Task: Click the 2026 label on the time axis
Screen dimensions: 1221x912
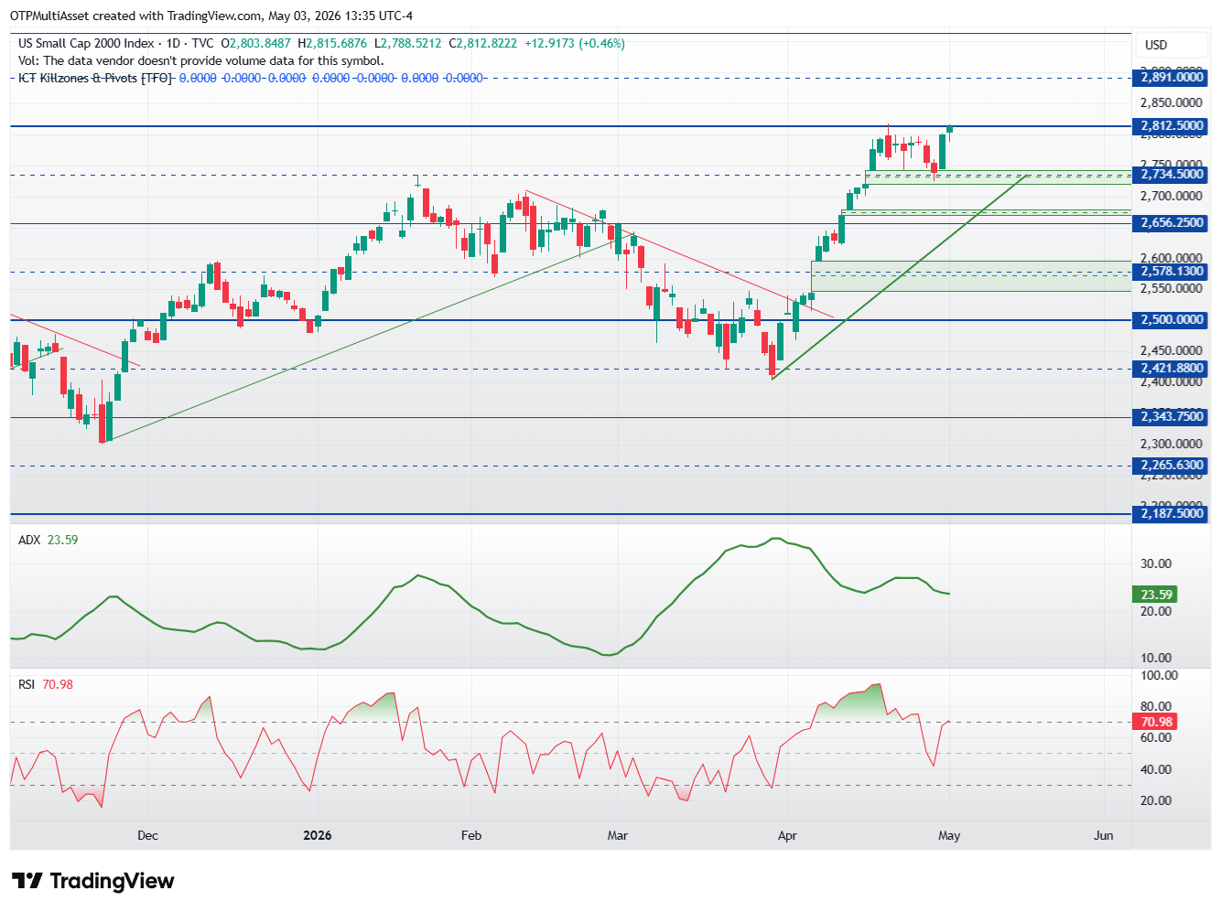Action: click(x=318, y=835)
